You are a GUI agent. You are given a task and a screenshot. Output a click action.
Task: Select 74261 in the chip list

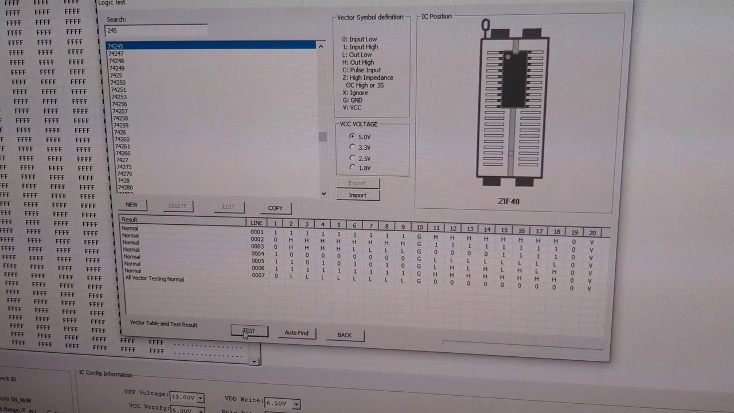(x=122, y=146)
